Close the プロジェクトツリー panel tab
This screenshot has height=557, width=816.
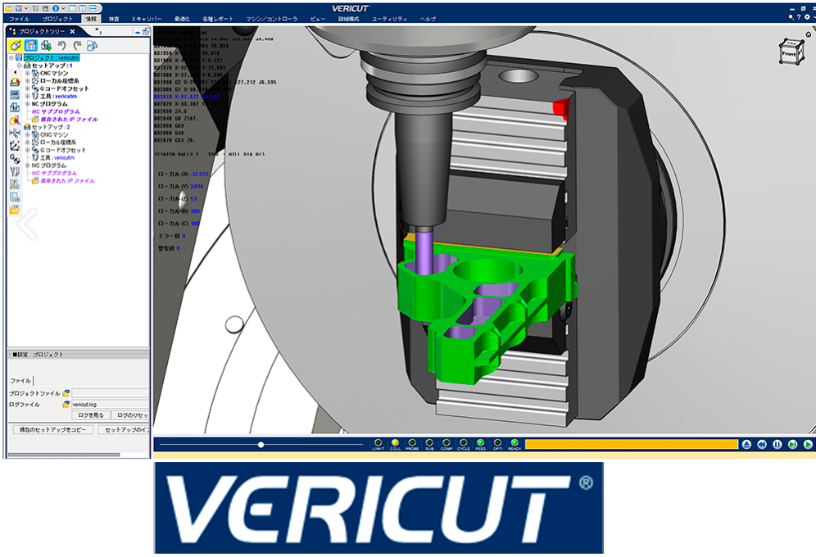[x=73, y=31]
